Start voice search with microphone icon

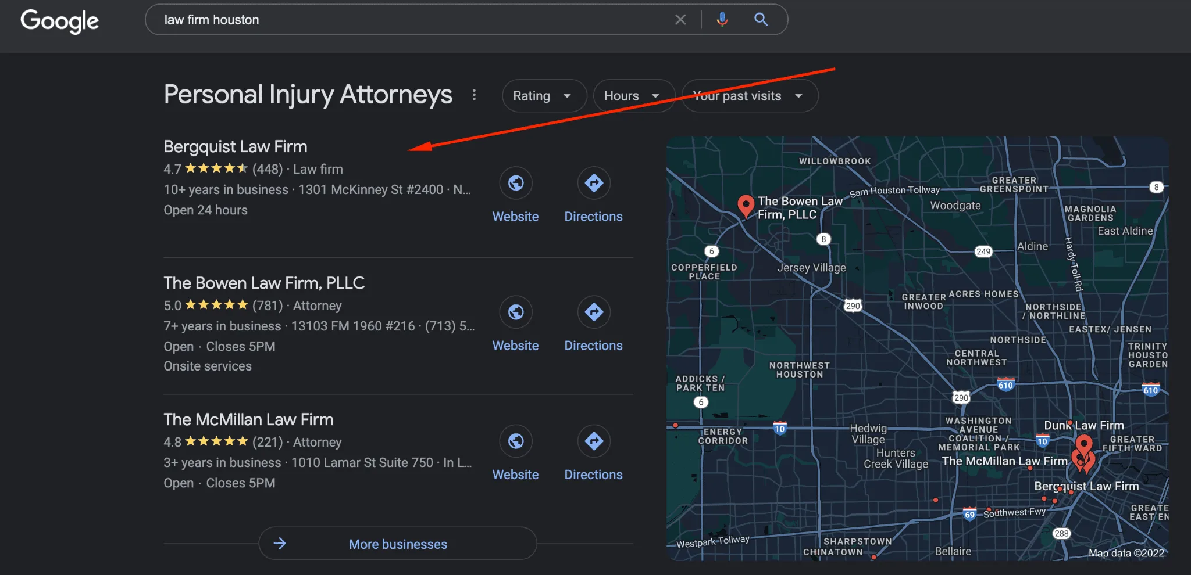(722, 20)
